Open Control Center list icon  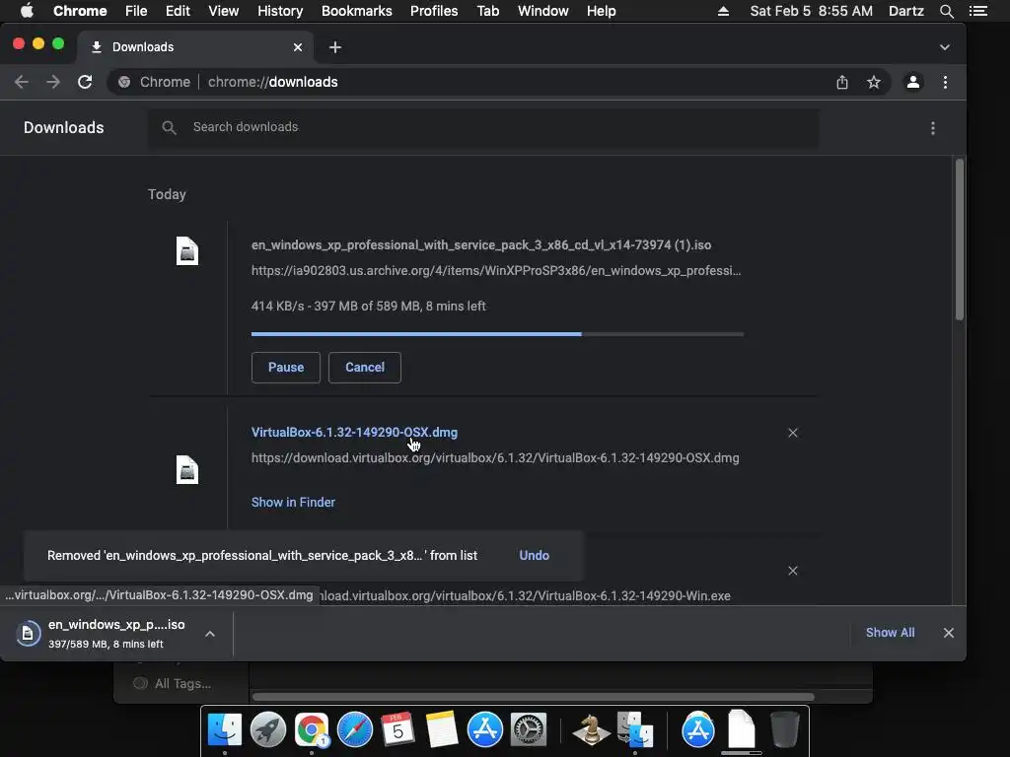pos(977,11)
